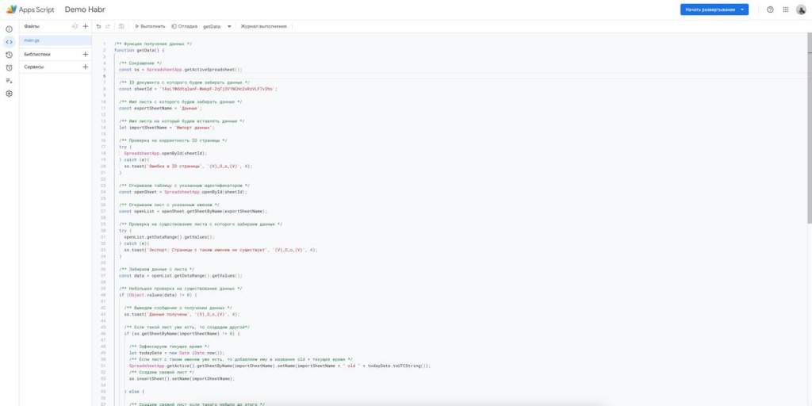Click the '} else {' code line
812x406 pixels.
pos(133,392)
